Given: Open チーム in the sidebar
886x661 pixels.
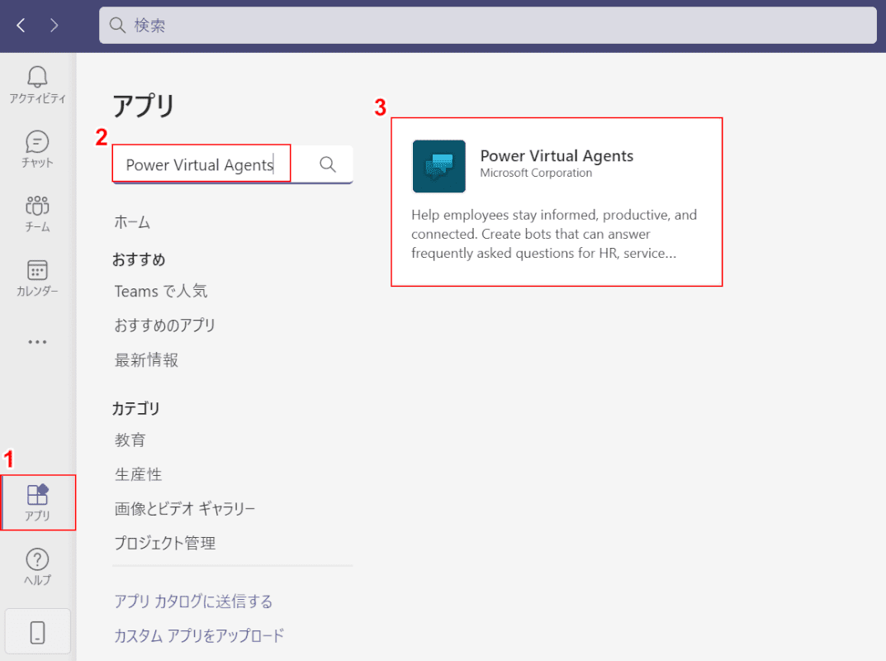Looking at the screenshot, I should 37,214.
